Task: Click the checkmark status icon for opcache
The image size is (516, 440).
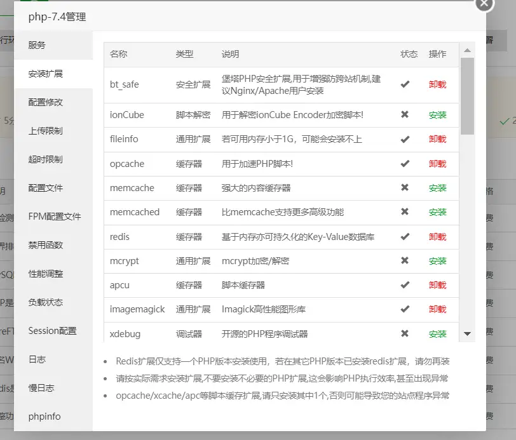Action: point(405,164)
